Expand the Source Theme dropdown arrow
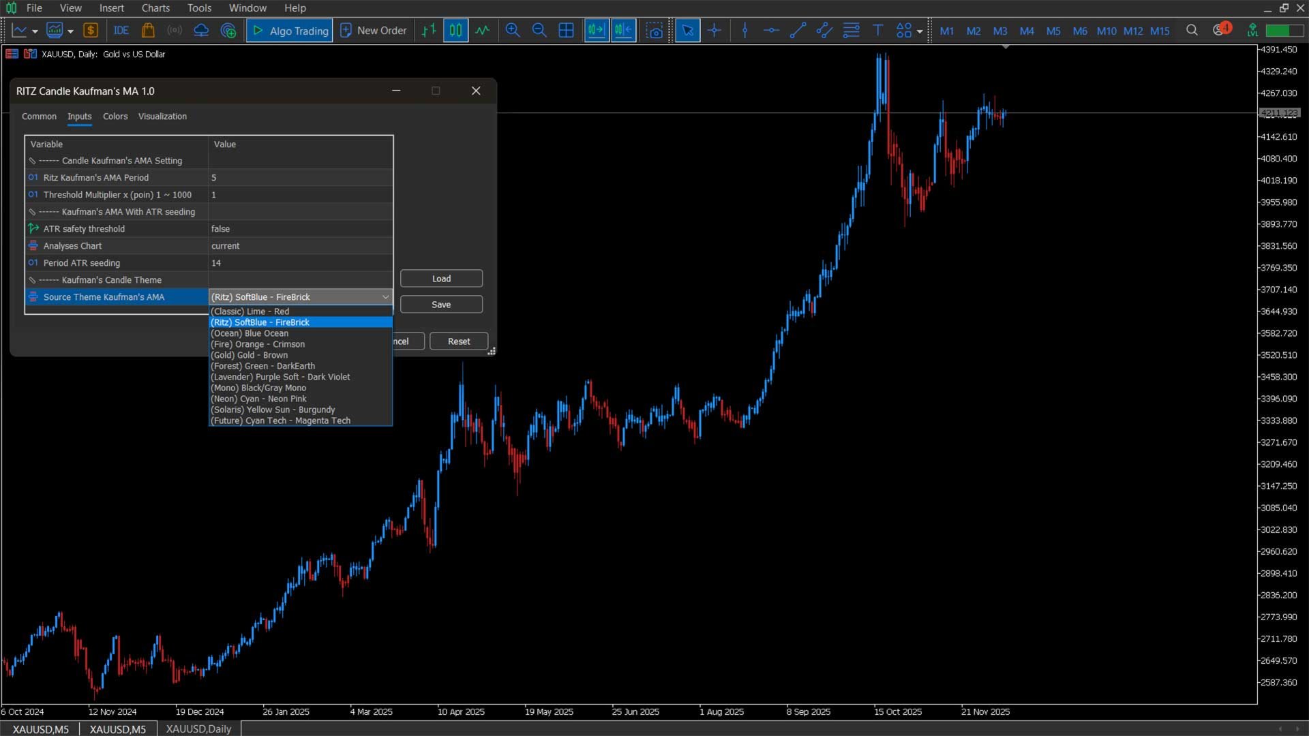1309x736 pixels. 385,297
